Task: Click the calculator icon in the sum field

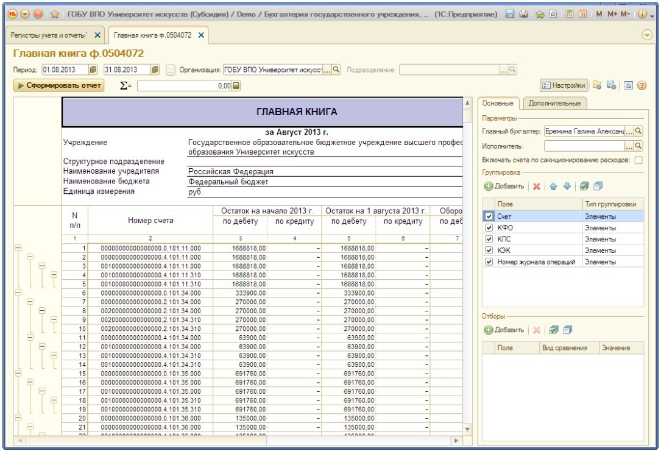Action: [x=236, y=86]
